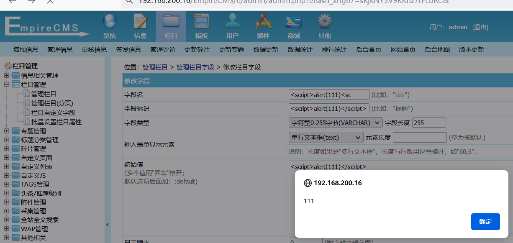The height and width of the screenshot is (243, 513).
Task: Expand the 头条/推荐级别 tree node
Action: pyautogui.click(x=6, y=194)
